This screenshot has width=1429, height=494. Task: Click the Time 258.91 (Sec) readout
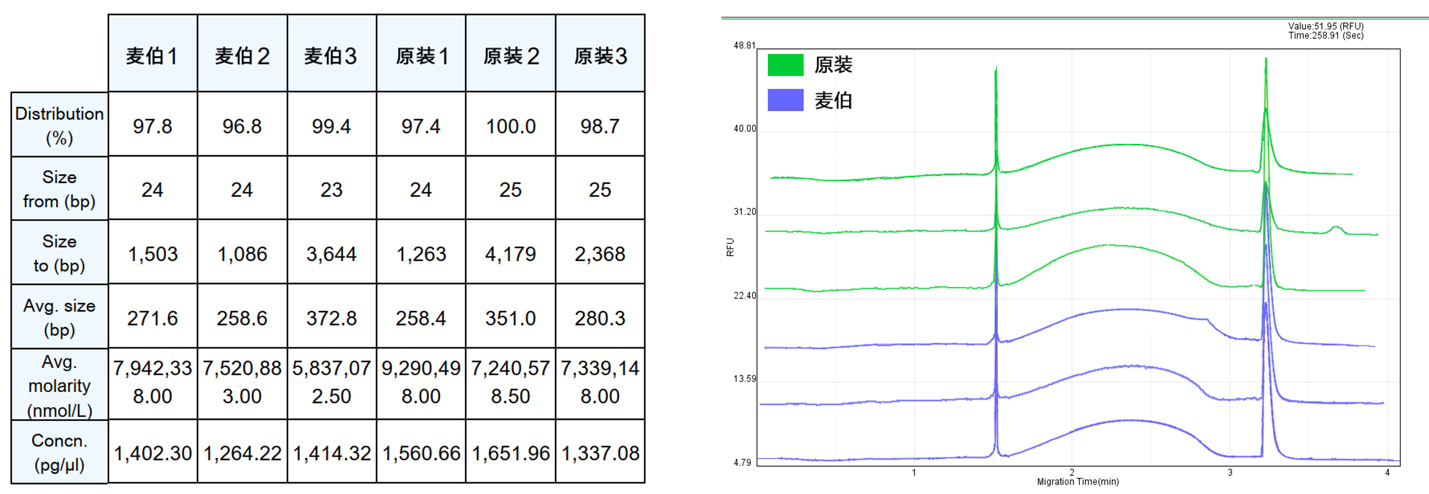coord(1325,35)
